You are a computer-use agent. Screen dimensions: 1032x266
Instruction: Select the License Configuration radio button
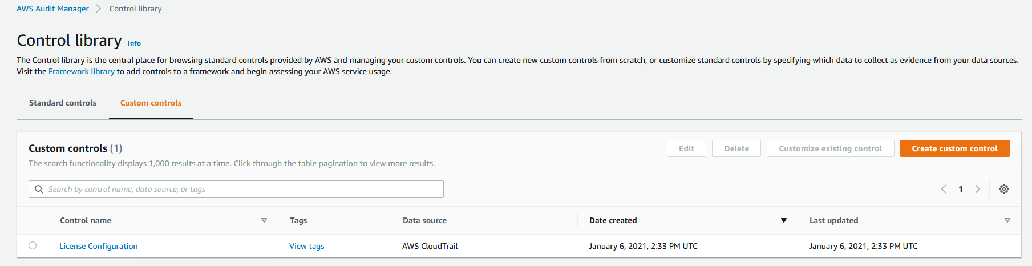point(33,245)
